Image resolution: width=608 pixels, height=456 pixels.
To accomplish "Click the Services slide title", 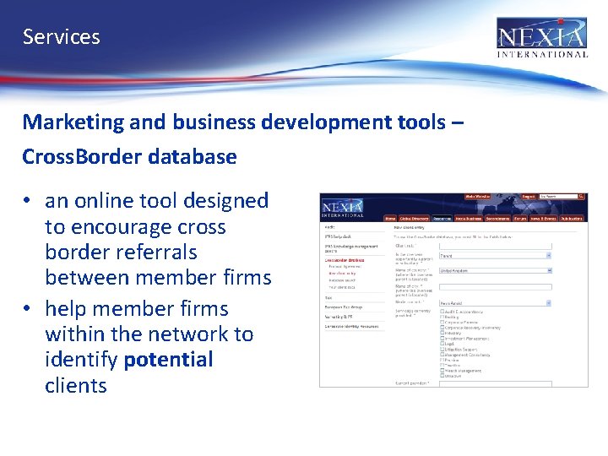I will point(62,37).
